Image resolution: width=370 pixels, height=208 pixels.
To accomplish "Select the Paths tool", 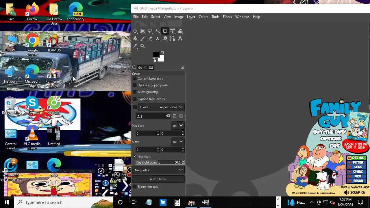I will (x=173, y=38).
